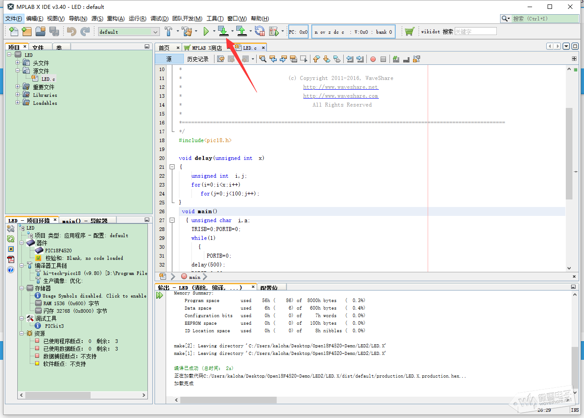Switch to the 首页 tab
Viewport: 584px width, 418px height.
coord(164,48)
